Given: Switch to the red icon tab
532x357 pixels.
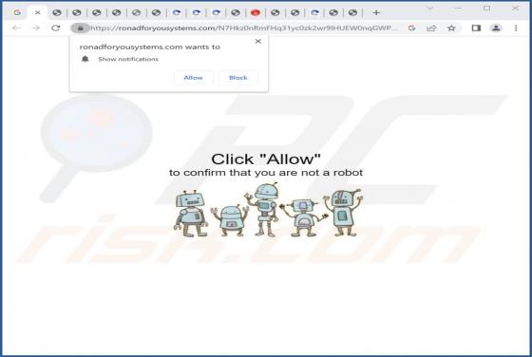Looking at the screenshot, I should point(256,13).
